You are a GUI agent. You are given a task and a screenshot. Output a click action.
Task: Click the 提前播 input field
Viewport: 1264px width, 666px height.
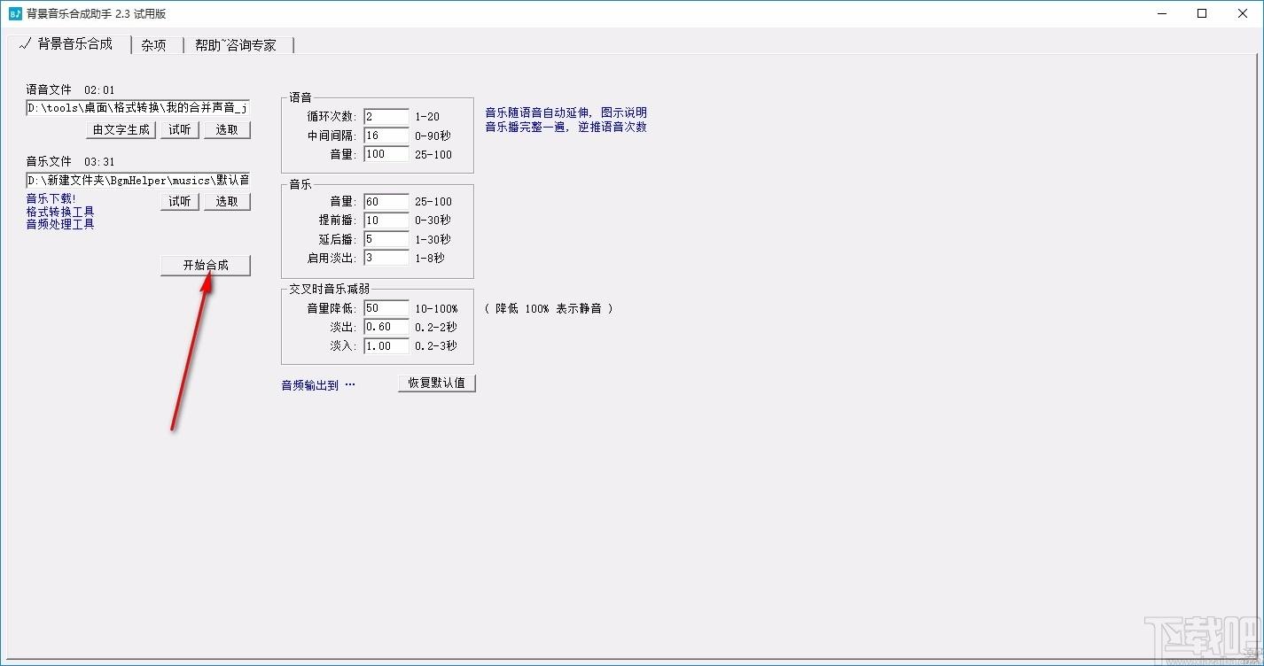point(386,221)
